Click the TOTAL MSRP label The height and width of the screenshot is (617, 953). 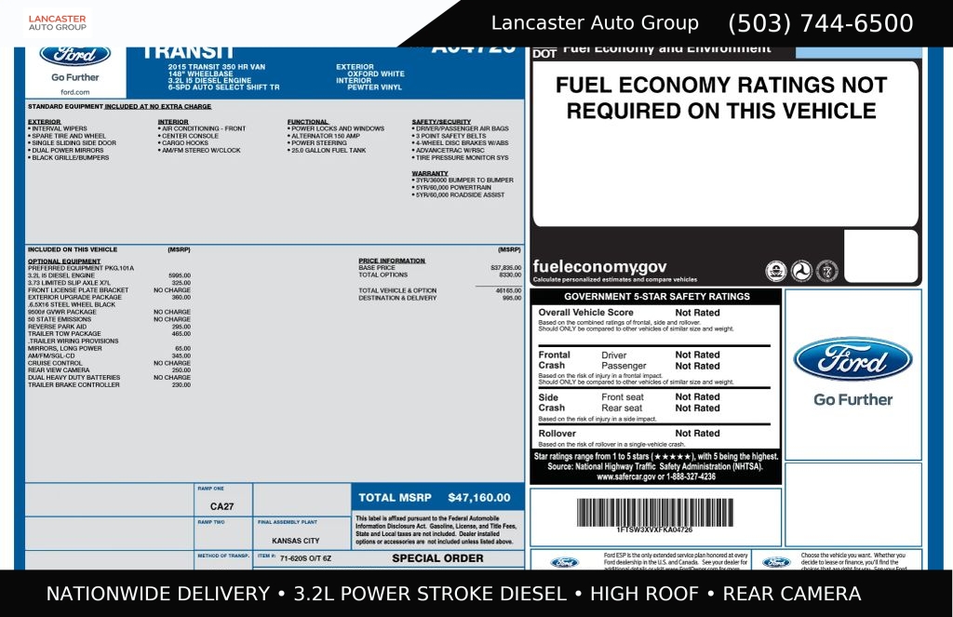pyautogui.click(x=395, y=497)
